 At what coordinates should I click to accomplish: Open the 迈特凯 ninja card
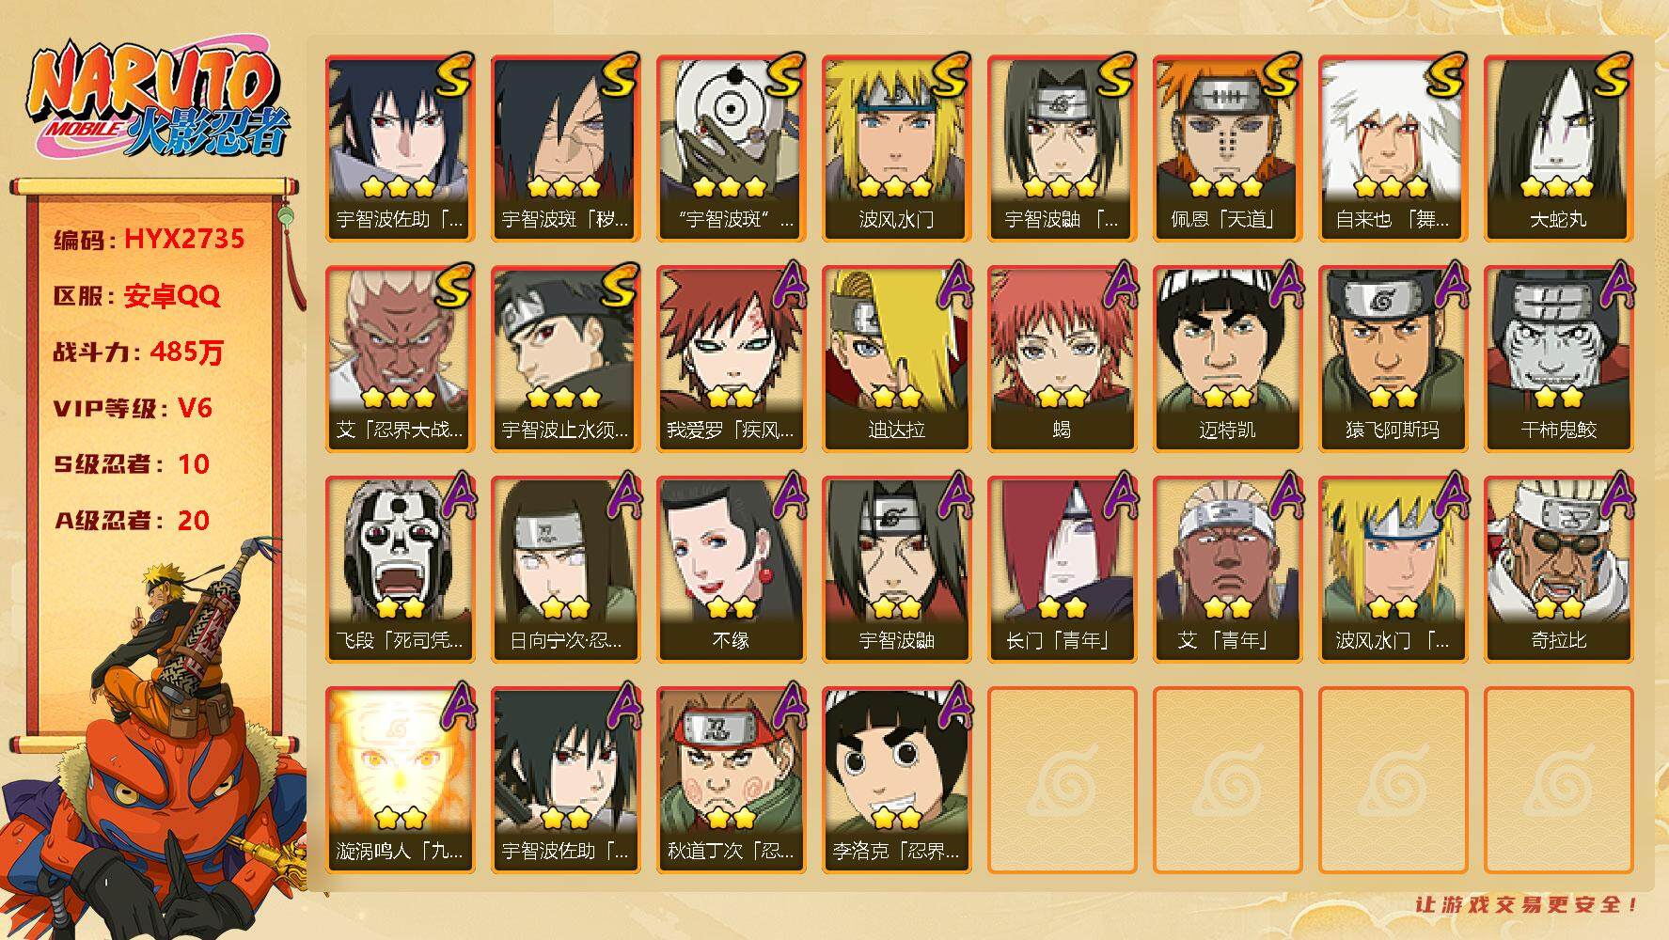1227,358
